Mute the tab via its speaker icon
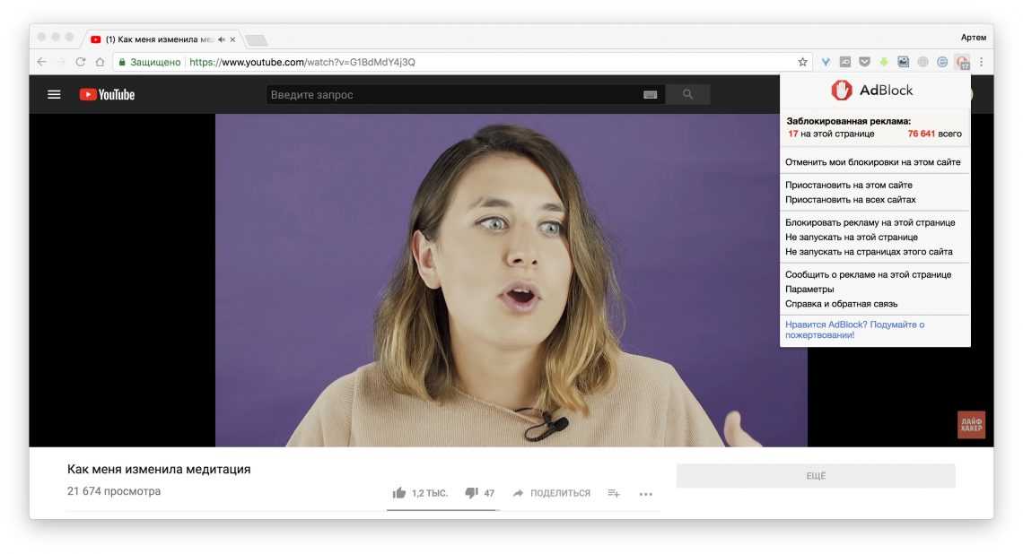This screenshot has width=1023, height=554. 221,39
